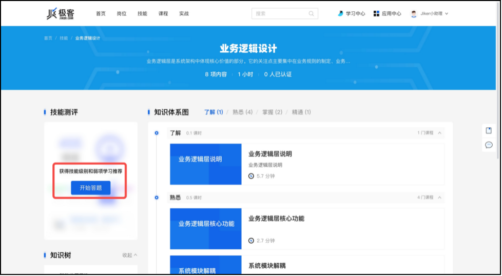The image size is (502, 276).
Task: Click the 1 门课程 count text
Action: click(426, 133)
